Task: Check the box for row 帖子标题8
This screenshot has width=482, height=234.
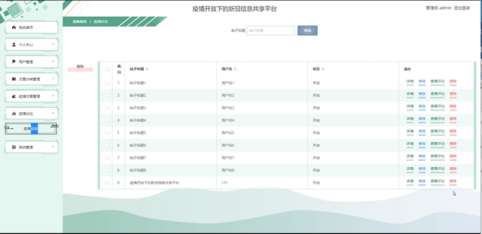Action: (x=106, y=170)
